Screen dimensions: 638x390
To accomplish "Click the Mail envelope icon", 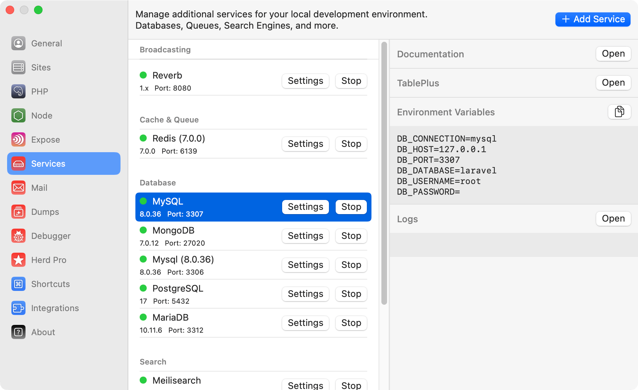I will (18, 188).
